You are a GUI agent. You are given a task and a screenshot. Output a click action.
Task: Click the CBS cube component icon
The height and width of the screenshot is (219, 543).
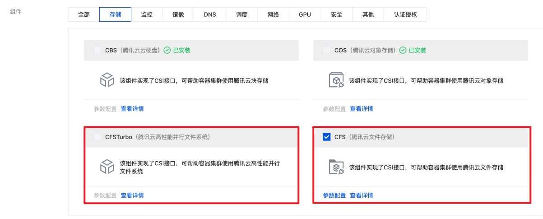point(107,80)
